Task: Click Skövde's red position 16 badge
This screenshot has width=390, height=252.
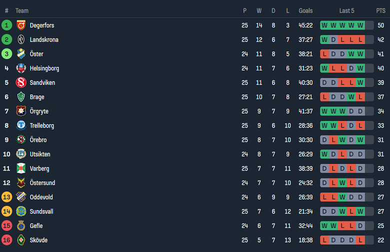Action: [x=6, y=240]
